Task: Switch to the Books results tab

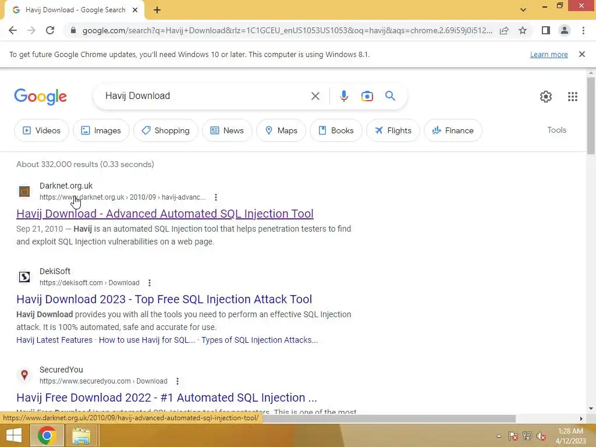Action: (x=336, y=130)
